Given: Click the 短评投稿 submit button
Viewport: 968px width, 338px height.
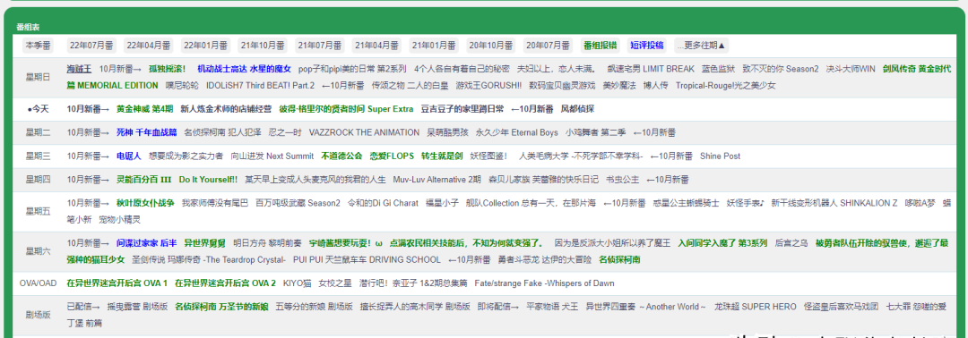Looking at the screenshot, I should point(647,46).
